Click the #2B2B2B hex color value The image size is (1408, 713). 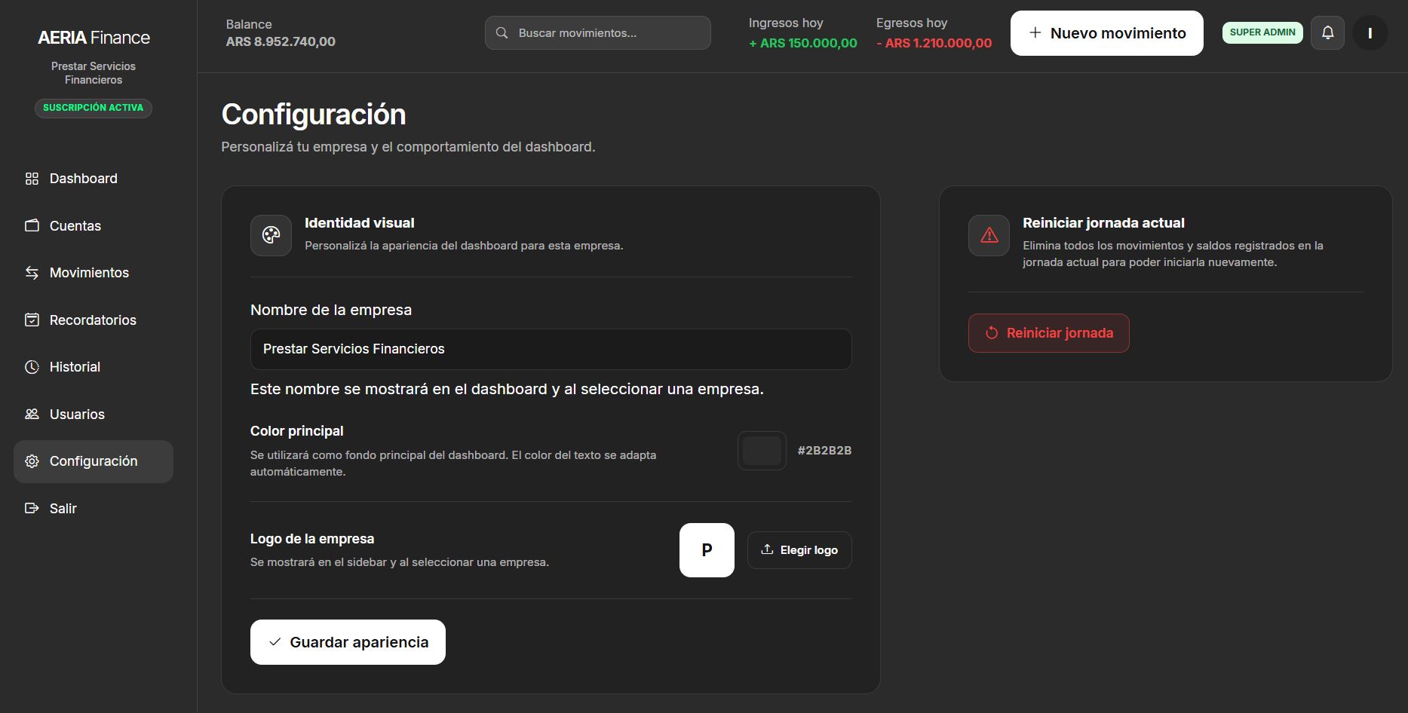tap(824, 451)
